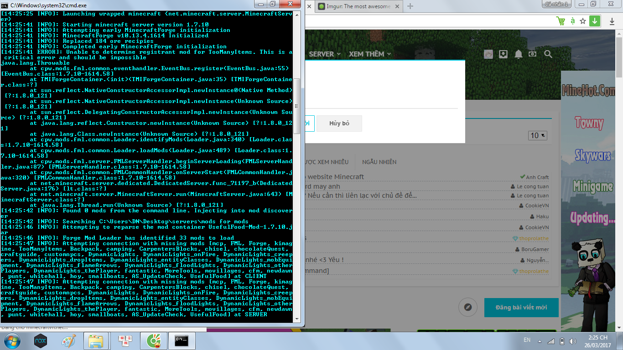Open the search magnifier in site header

[x=548, y=54]
